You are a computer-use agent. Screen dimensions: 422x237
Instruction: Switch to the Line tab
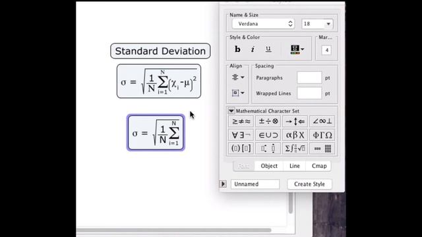pyautogui.click(x=295, y=166)
